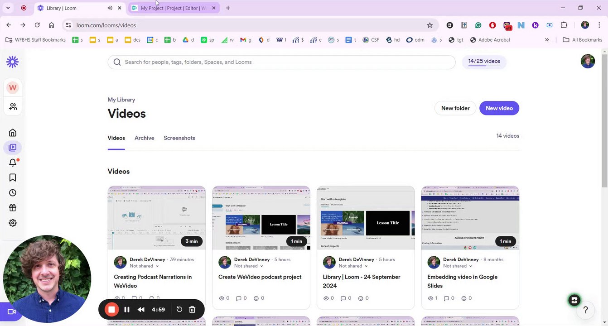Screen dimensions: 608x326
Task: Open the CSF bookmark
Action: 371,40
